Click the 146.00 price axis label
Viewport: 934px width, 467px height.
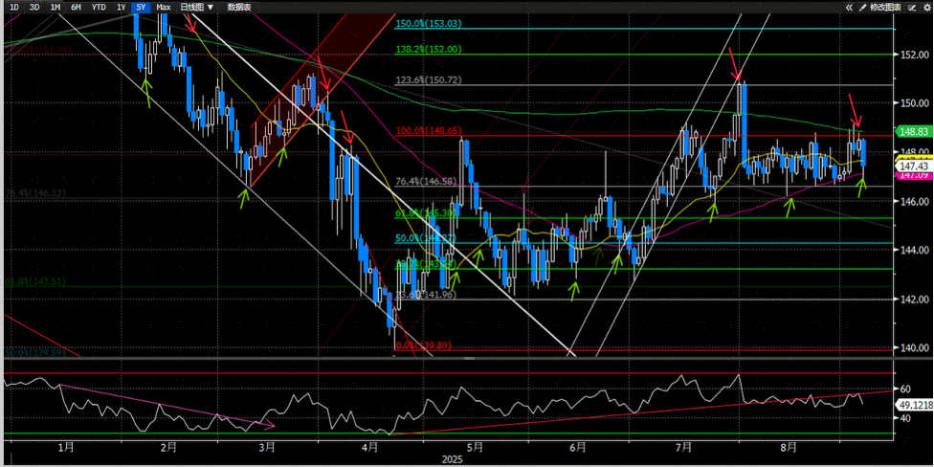point(915,201)
